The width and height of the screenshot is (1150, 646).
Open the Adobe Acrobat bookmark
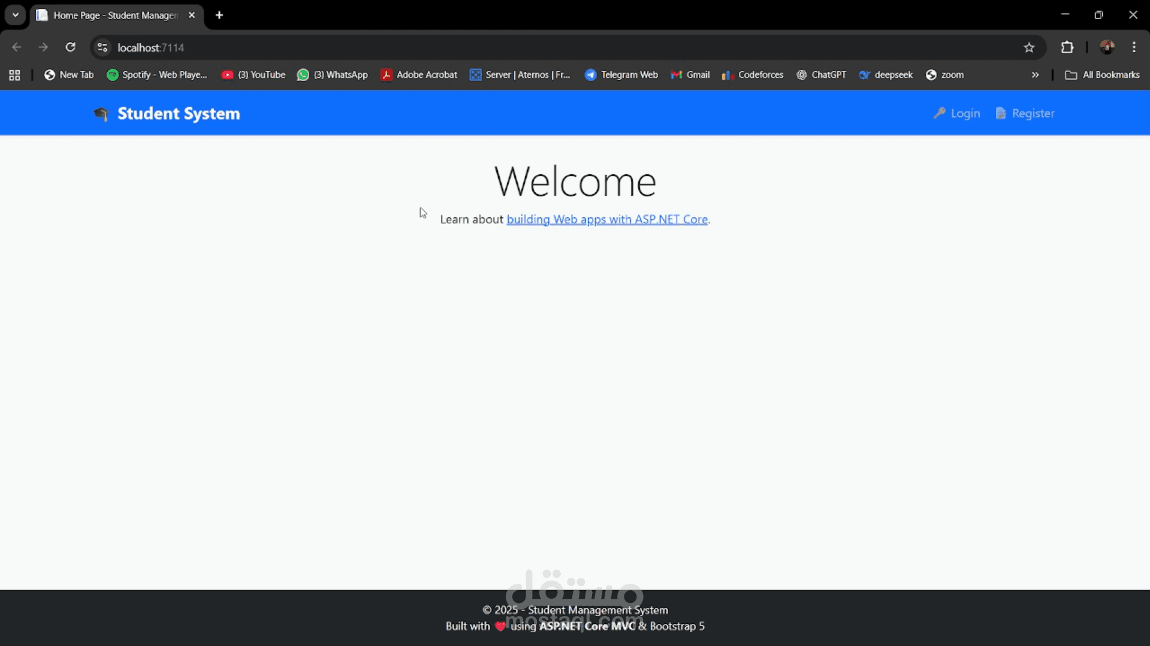(x=419, y=74)
